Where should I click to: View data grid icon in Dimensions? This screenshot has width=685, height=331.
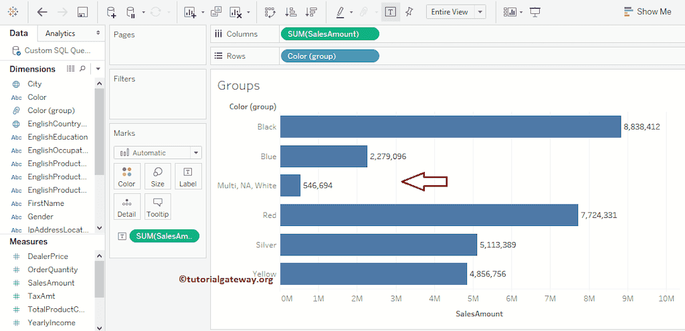coord(71,69)
